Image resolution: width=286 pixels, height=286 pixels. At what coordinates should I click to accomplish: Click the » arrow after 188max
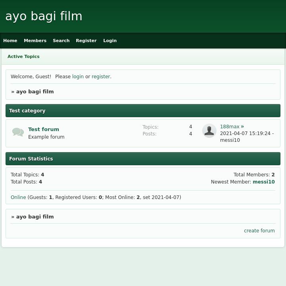coord(242,127)
